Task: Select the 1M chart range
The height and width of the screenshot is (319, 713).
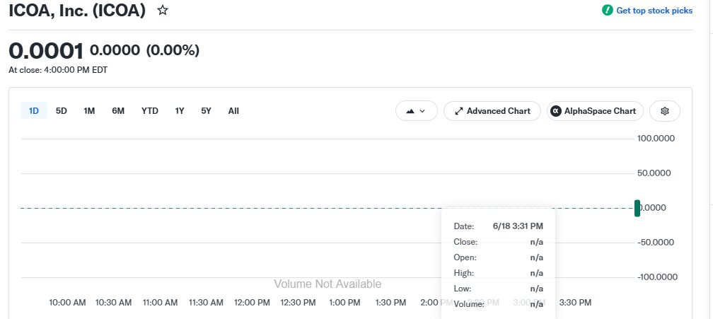Action: [x=89, y=111]
